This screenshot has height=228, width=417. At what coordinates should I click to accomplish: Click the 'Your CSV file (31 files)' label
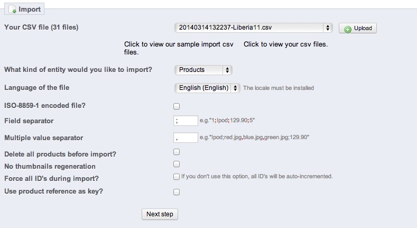(41, 26)
